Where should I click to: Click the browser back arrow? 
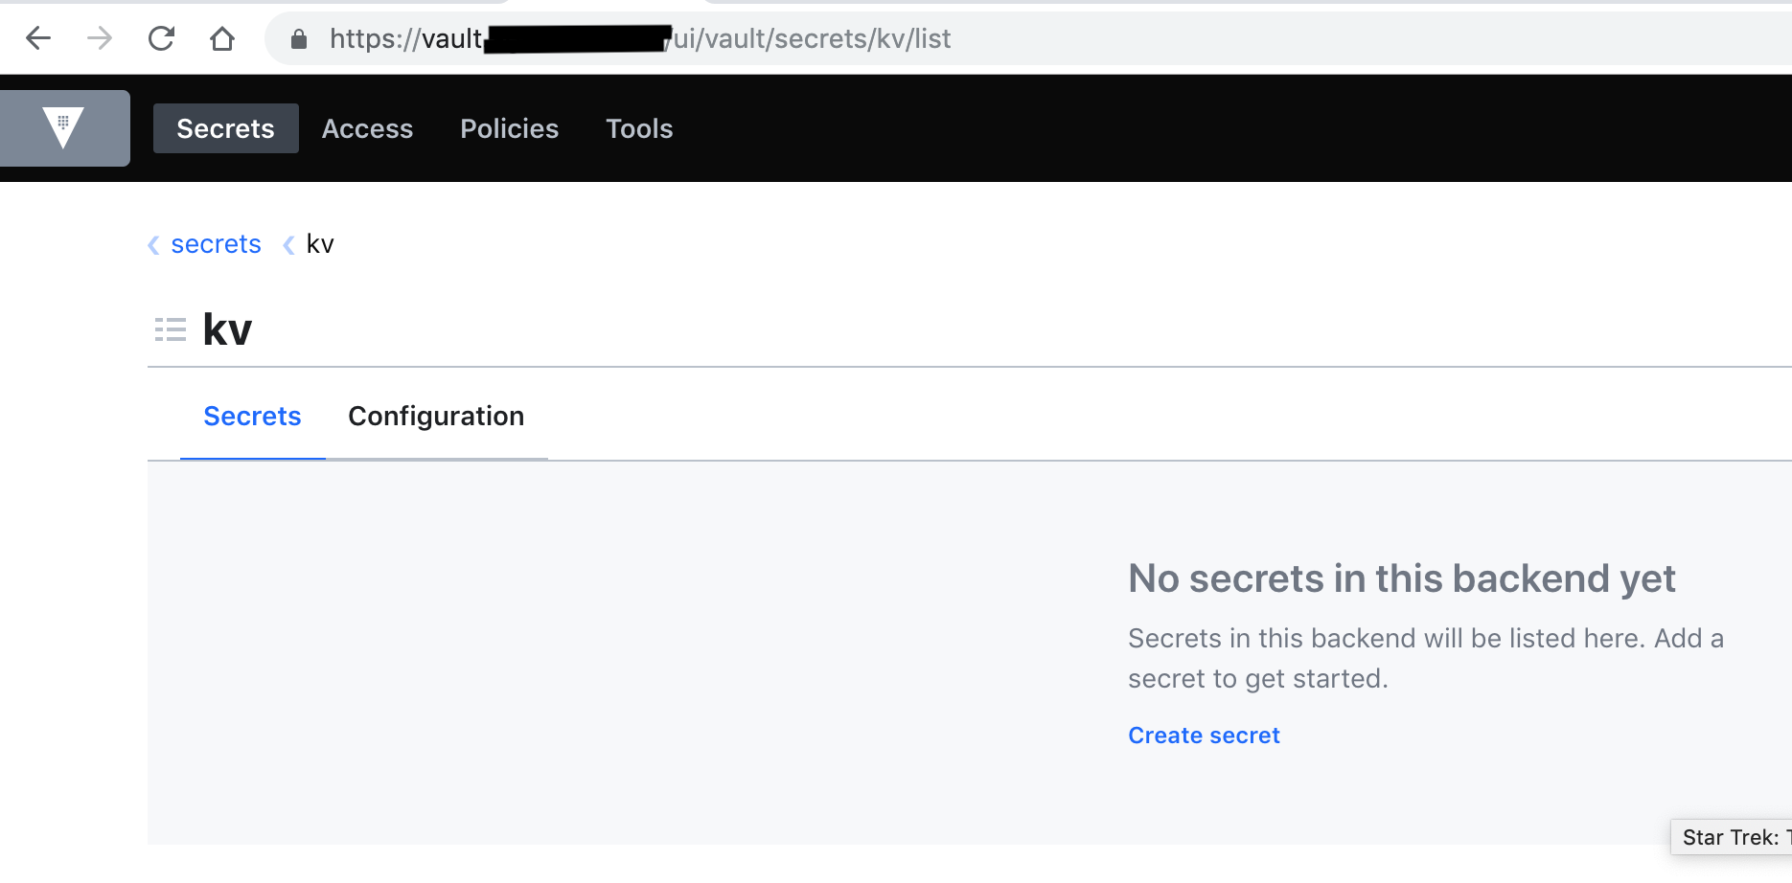[36, 38]
